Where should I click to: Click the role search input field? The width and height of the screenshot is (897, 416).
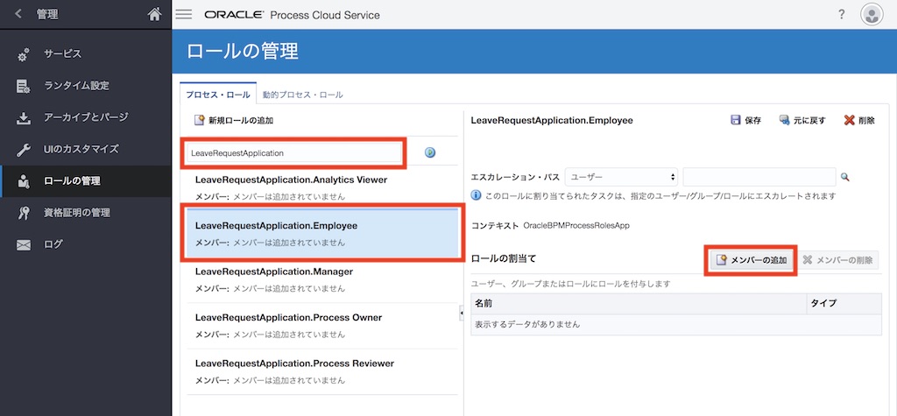(x=293, y=152)
